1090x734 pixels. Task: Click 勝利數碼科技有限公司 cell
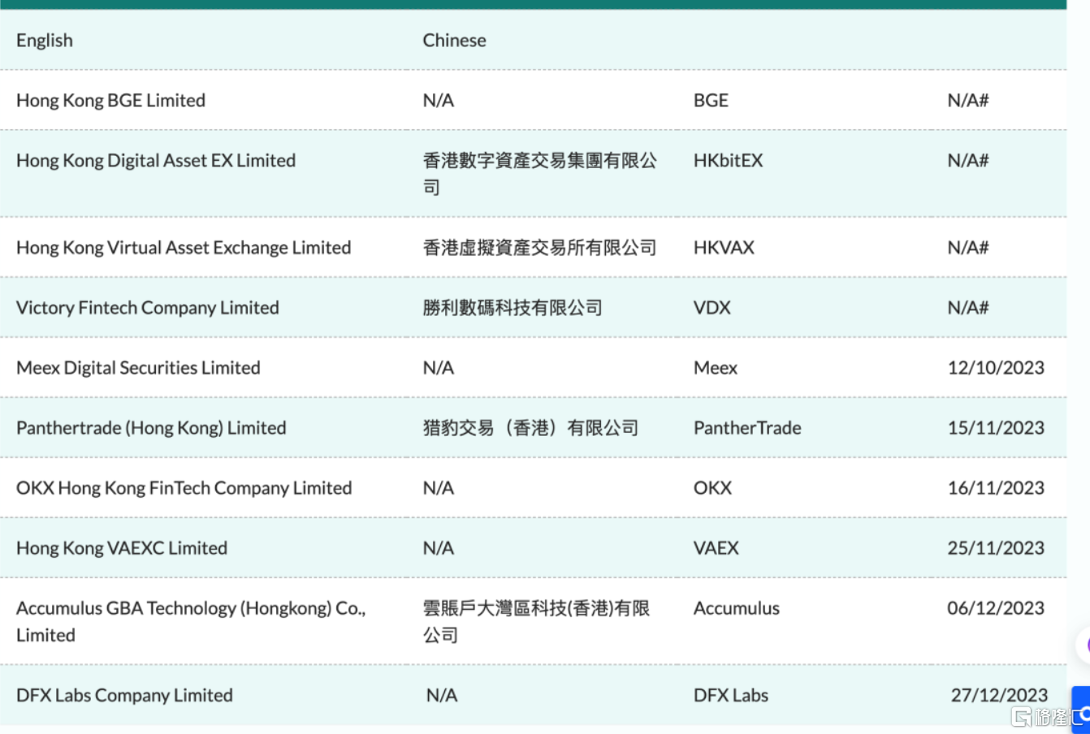coord(513,308)
